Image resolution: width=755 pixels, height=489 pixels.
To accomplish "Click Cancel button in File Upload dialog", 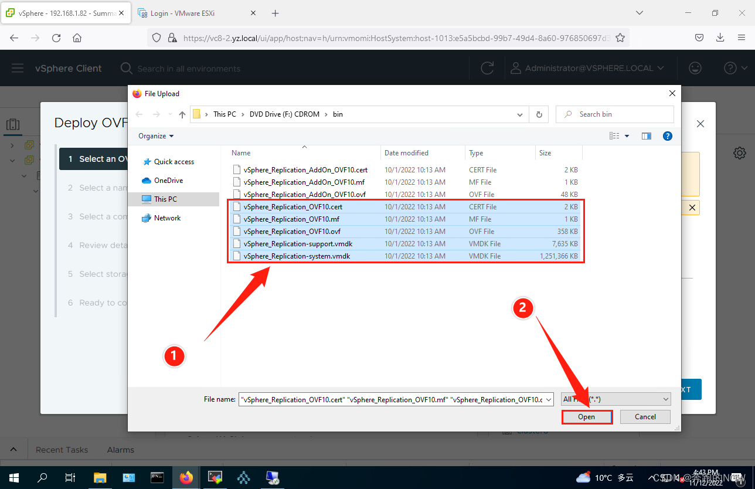I will tap(645, 417).
